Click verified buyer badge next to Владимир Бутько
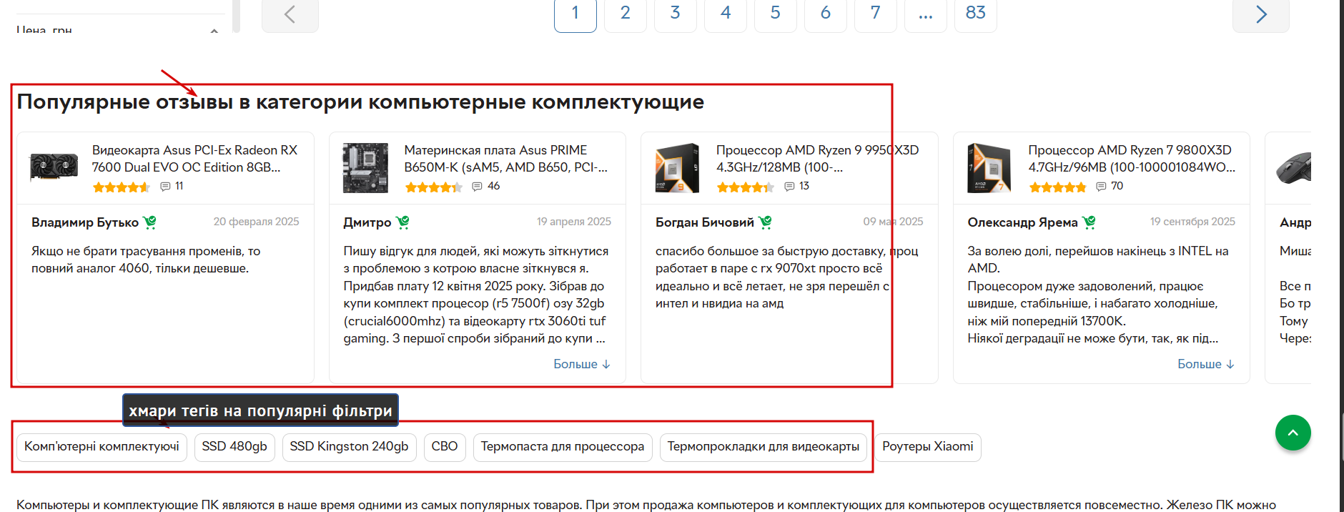 pyautogui.click(x=149, y=222)
